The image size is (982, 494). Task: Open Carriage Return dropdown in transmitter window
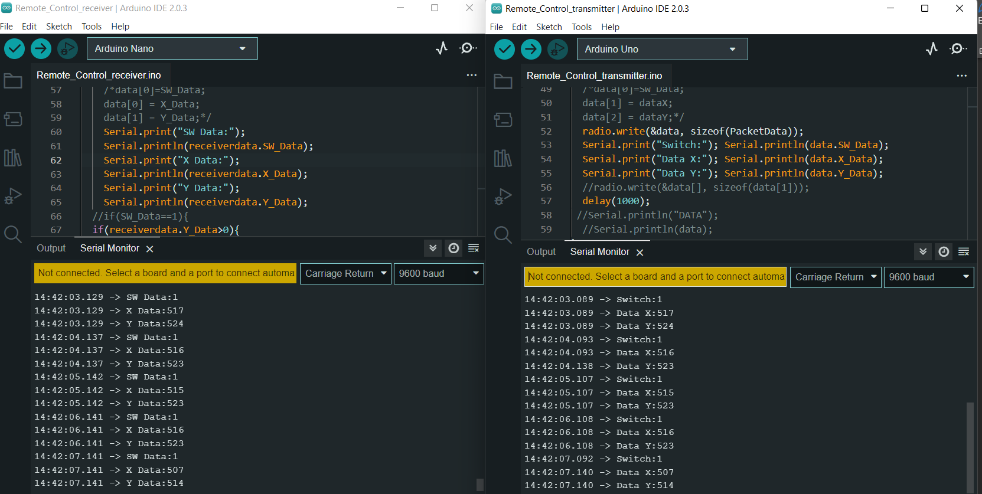(836, 277)
